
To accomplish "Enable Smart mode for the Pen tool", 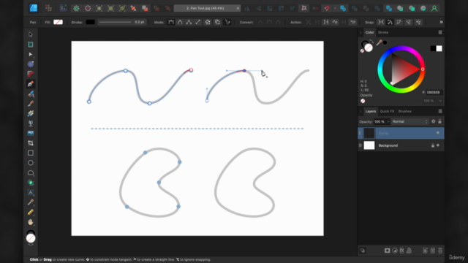I will (180, 22).
